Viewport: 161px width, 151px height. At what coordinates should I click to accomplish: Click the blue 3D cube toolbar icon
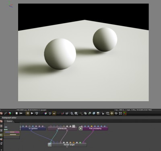point(94,113)
